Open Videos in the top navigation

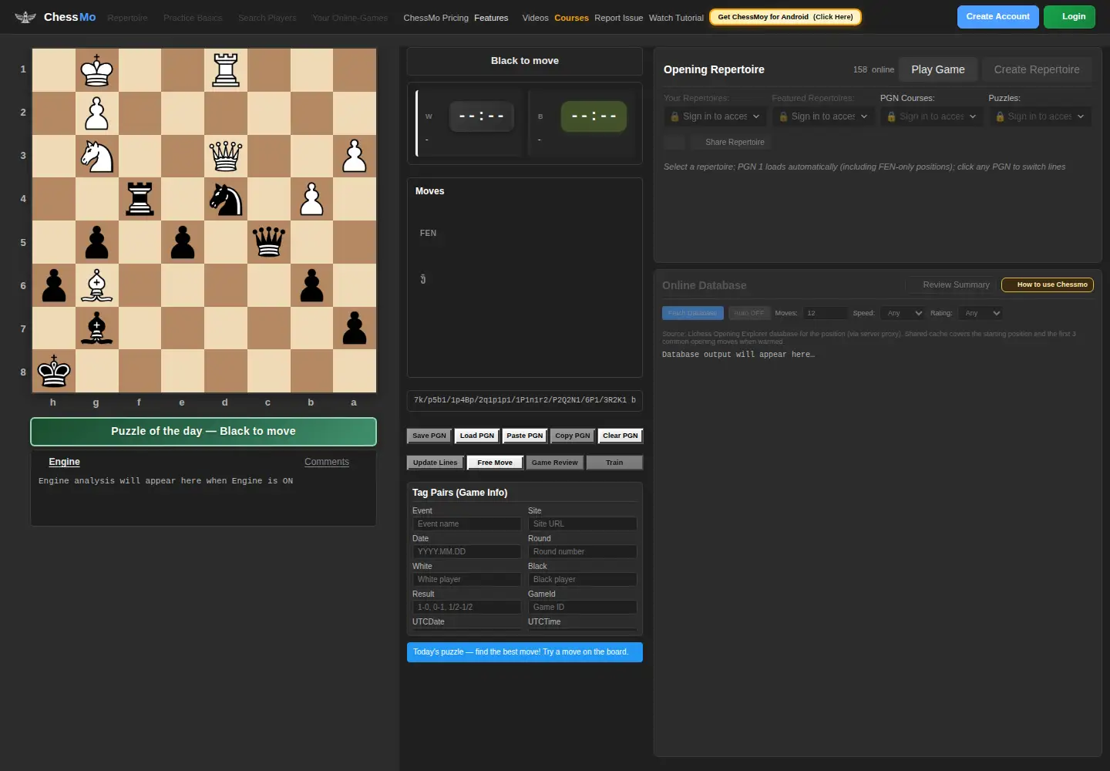(x=535, y=18)
